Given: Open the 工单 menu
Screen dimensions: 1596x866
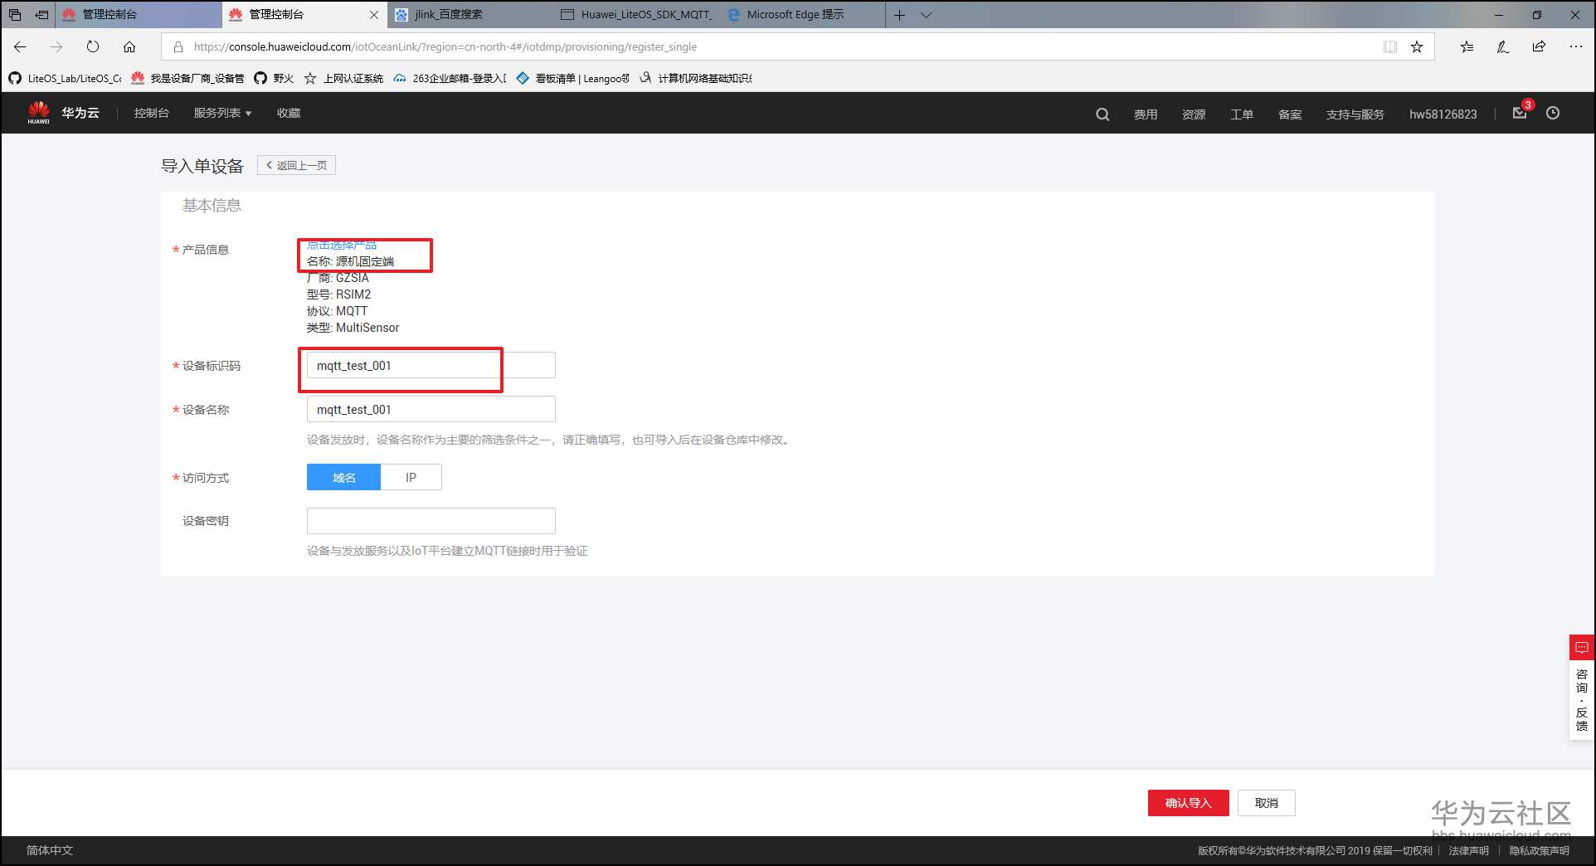Looking at the screenshot, I should pos(1242,114).
